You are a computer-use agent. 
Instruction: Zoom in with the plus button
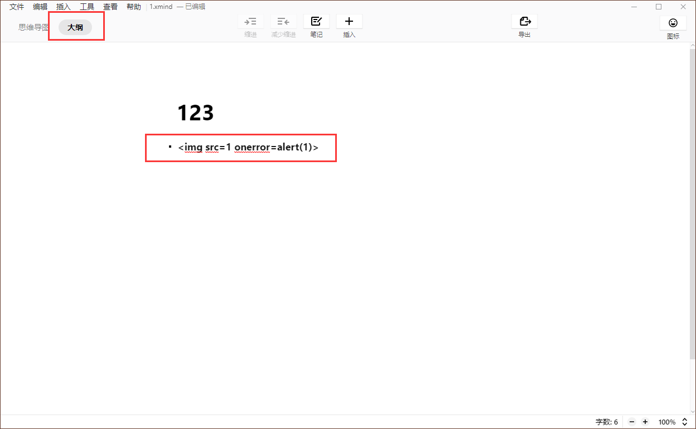tap(645, 422)
